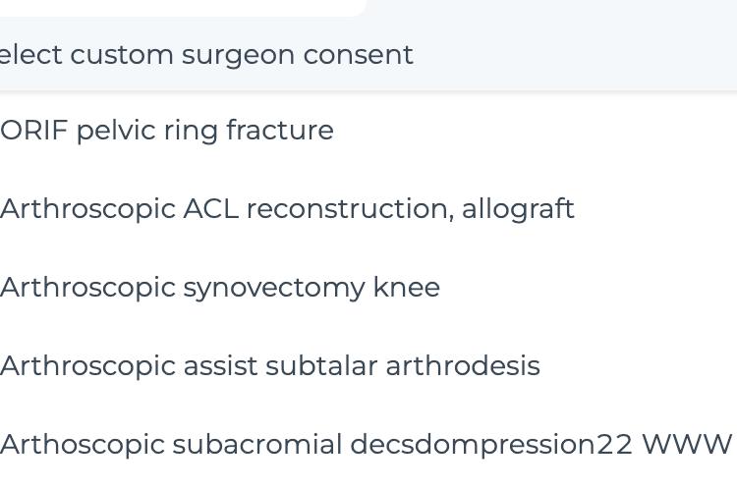Viewport: 737px width, 491px height.
Task: Choose Arthoscopic subacromial decsdompression22 WWW entry
Action: coord(368,444)
